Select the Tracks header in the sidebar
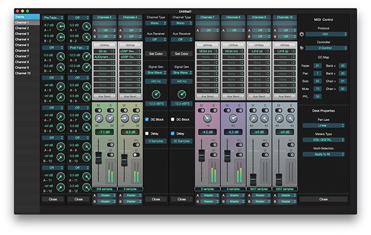This screenshot has width=371, height=235. [27, 17]
